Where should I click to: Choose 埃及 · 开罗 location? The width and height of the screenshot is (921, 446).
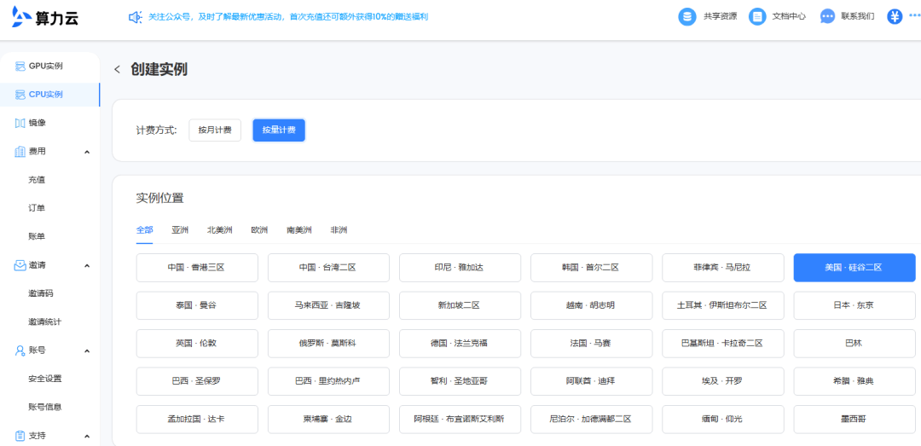723,381
